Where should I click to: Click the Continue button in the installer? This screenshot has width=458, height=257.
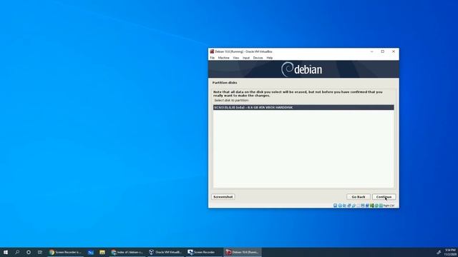384,197
